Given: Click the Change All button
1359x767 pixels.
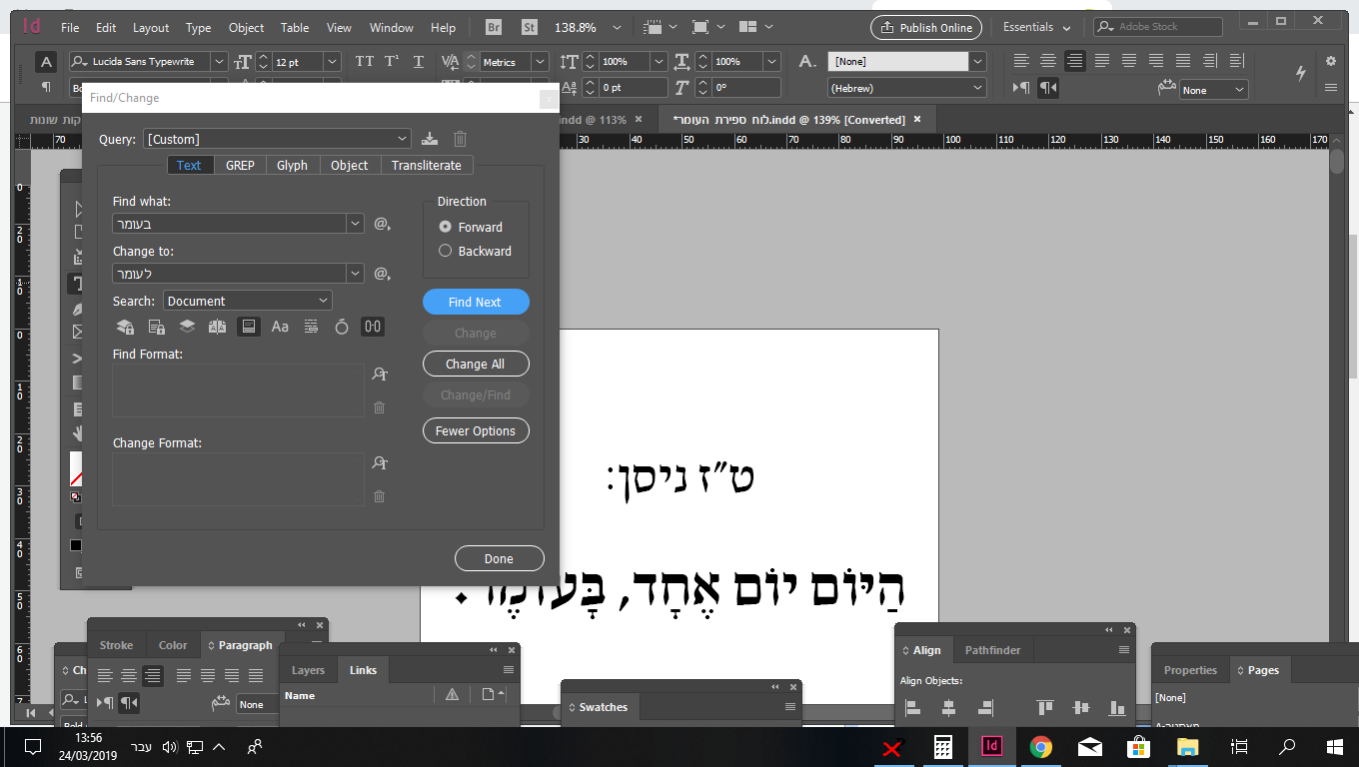Looking at the screenshot, I should pos(476,364).
